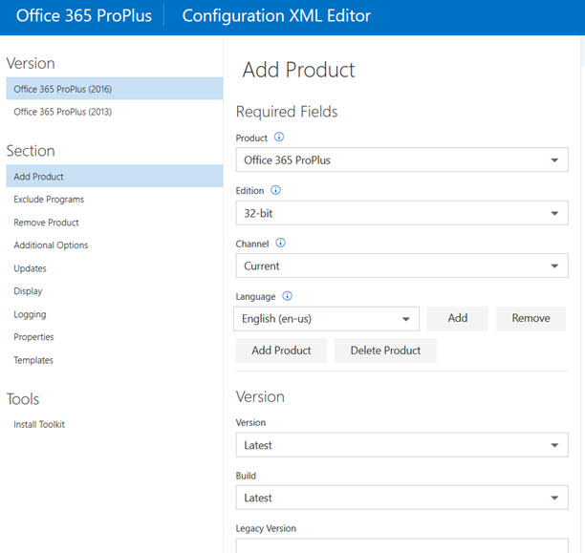Select Office 365 ProPlus (2016) version
The height and width of the screenshot is (553, 585).
click(115, 89)
